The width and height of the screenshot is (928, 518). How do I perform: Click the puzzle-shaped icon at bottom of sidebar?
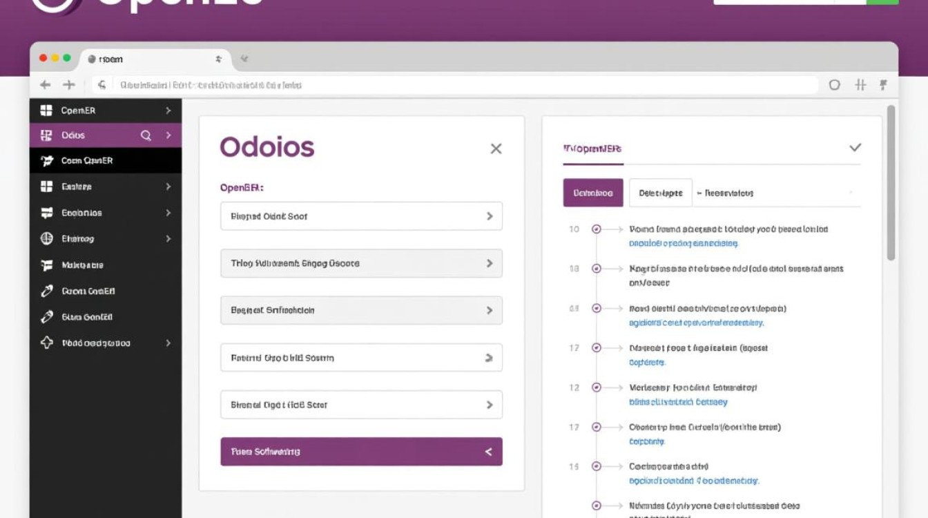coord(47,343)
